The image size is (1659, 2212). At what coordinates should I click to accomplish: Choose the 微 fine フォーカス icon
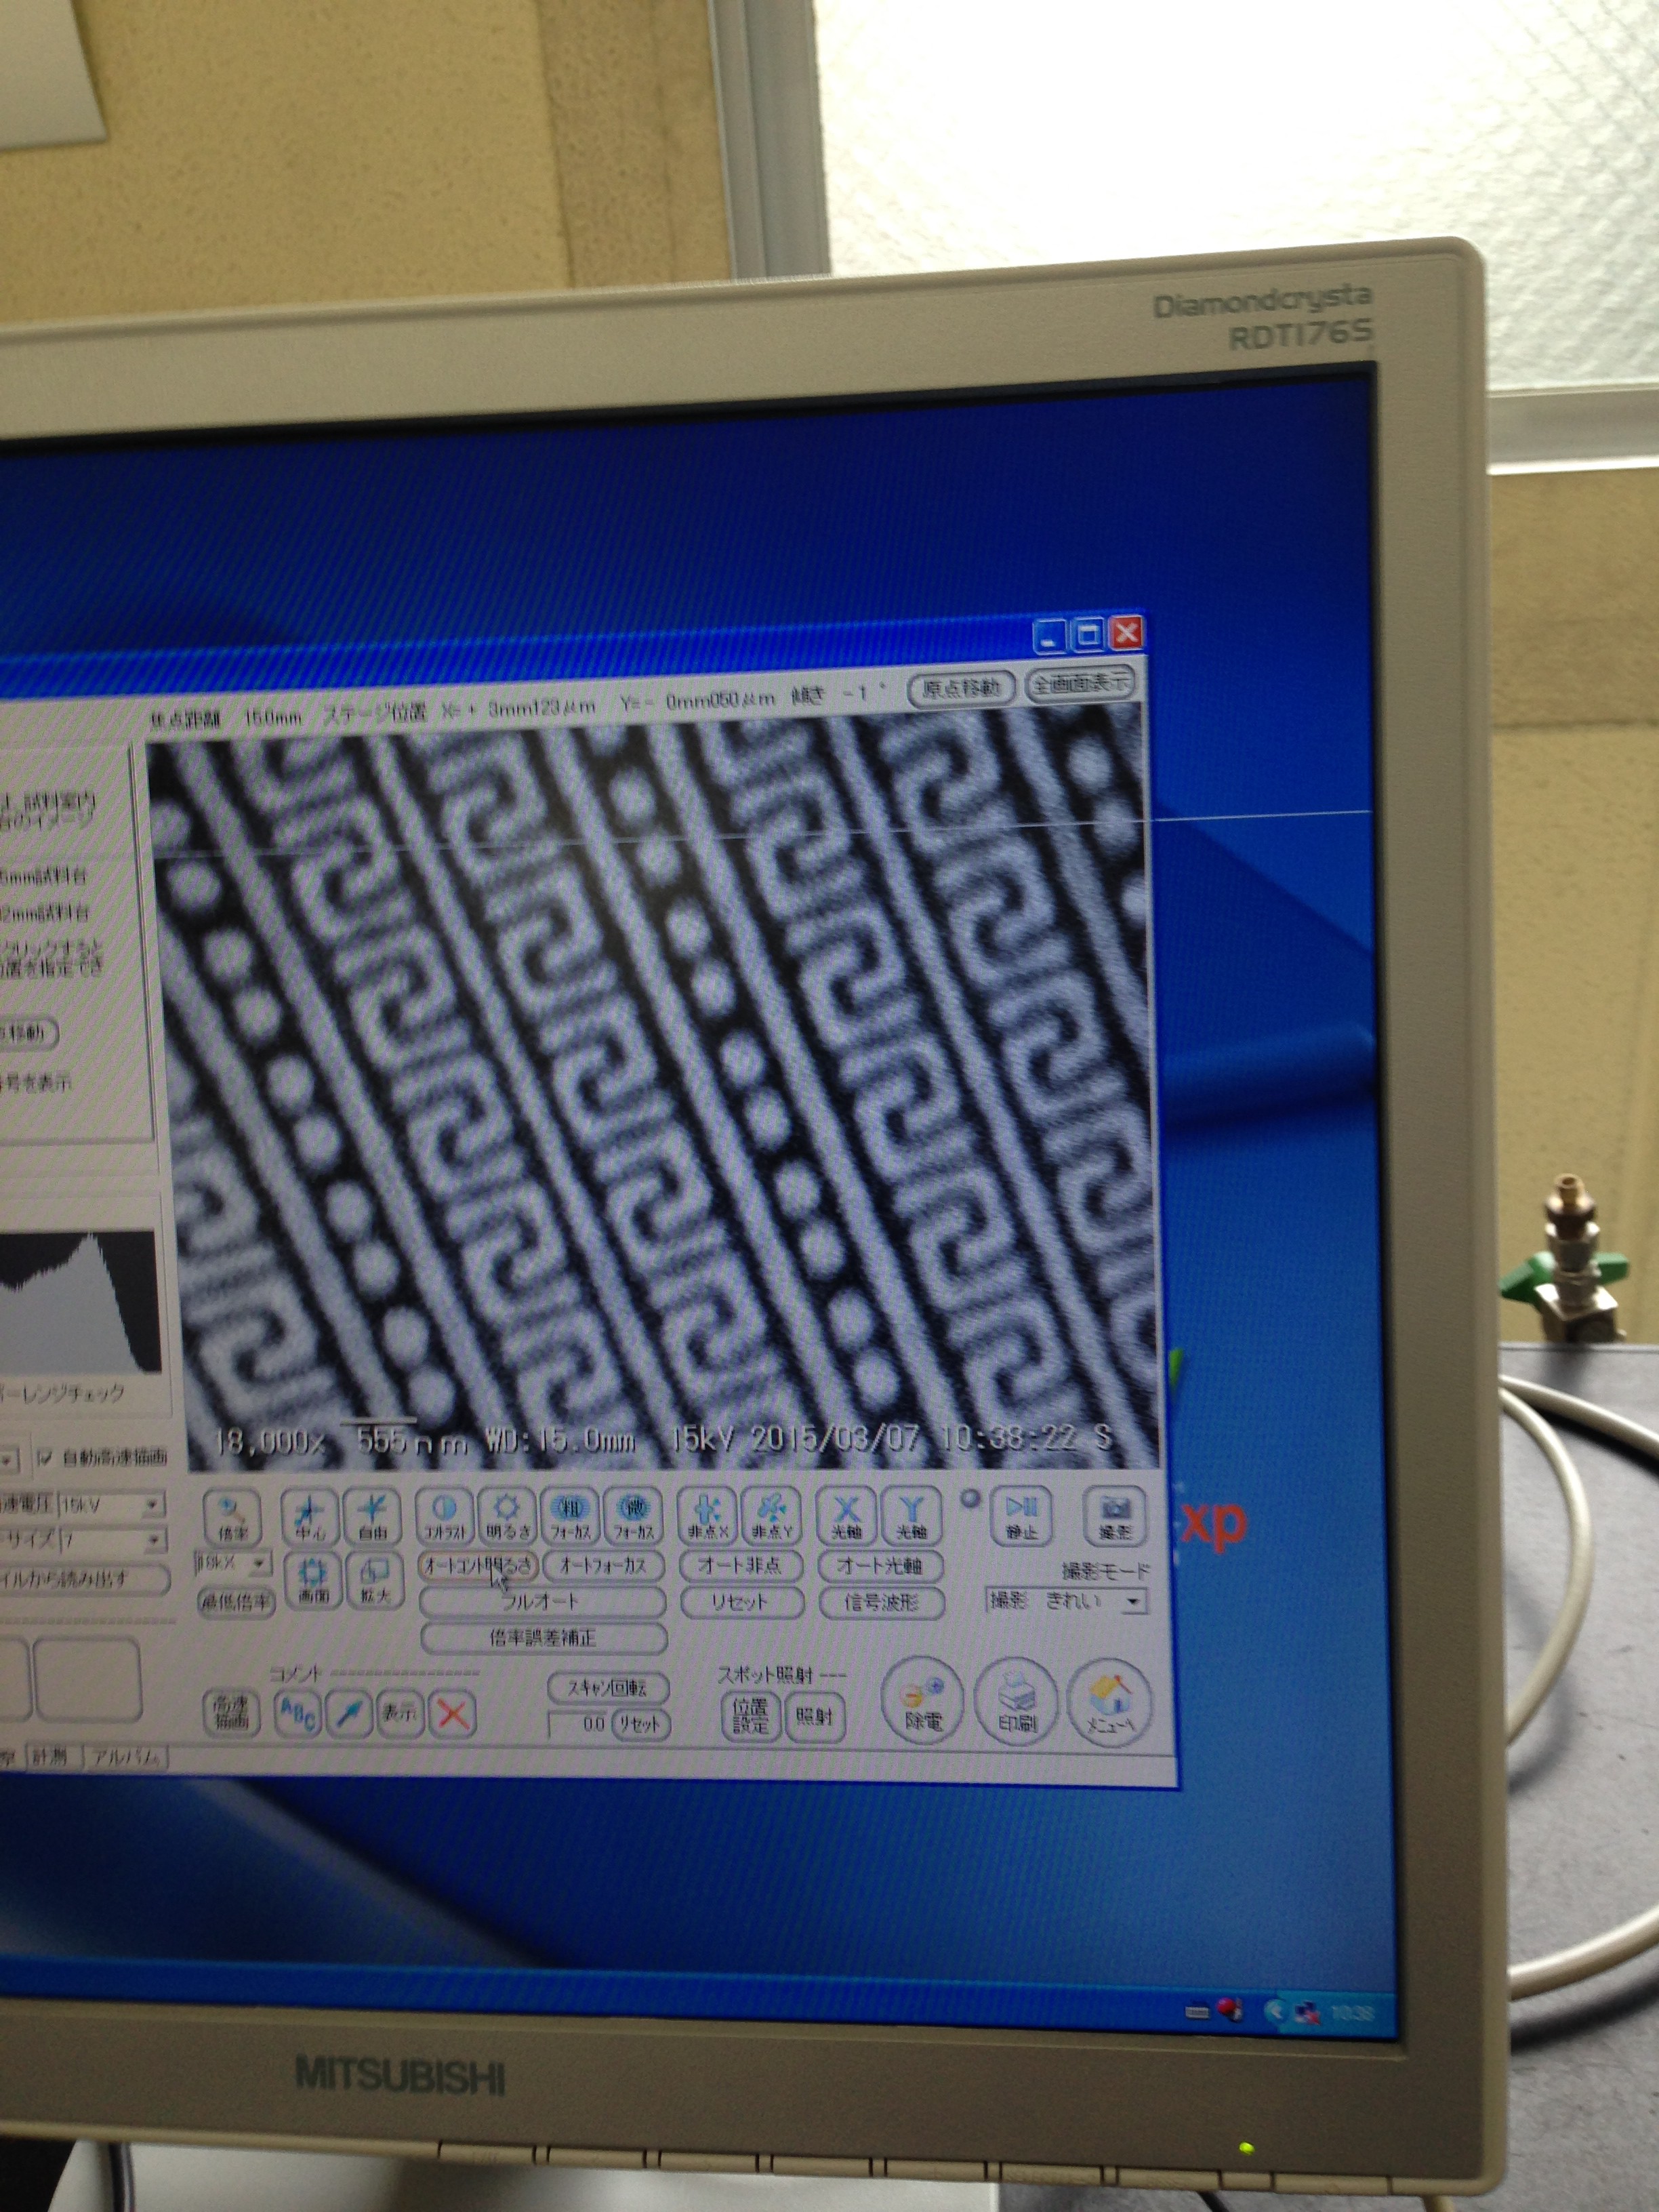633,1516
